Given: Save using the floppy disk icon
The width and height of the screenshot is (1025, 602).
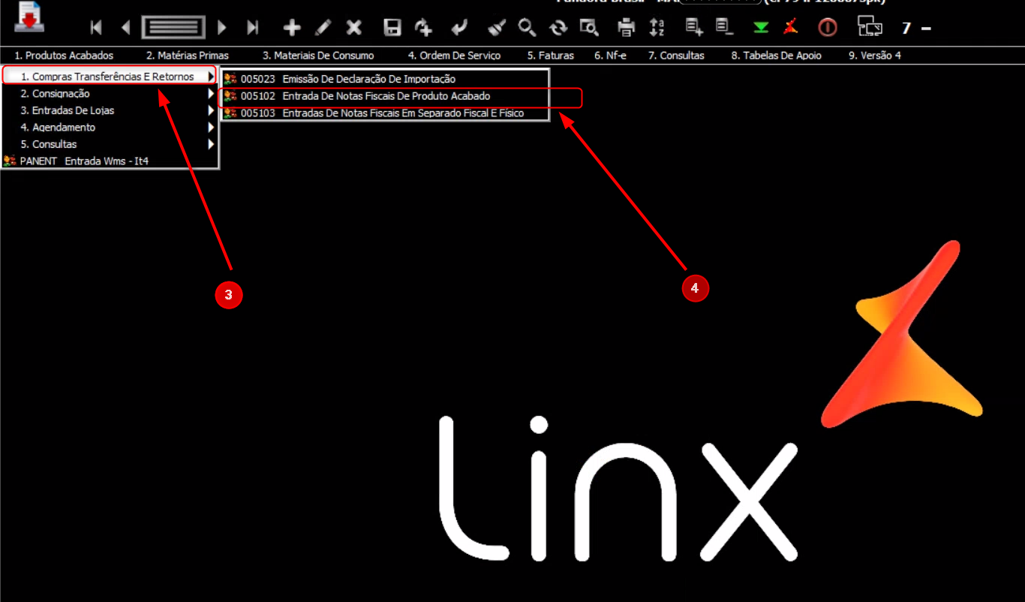Looking at the screenshot, I should (x=392, y=28).
